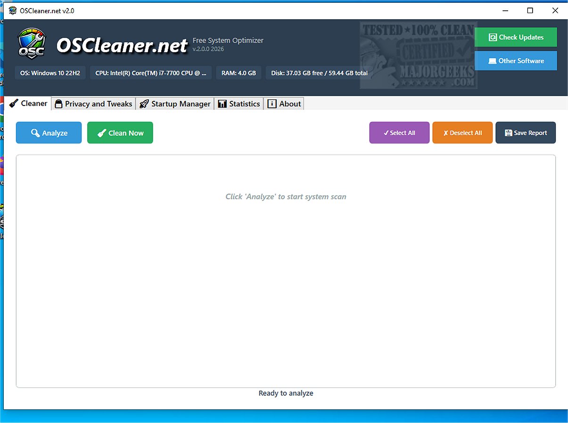Close the OSCleaner window
The height and width of the screenshot is (423, 568).
[x=555, y=10]
